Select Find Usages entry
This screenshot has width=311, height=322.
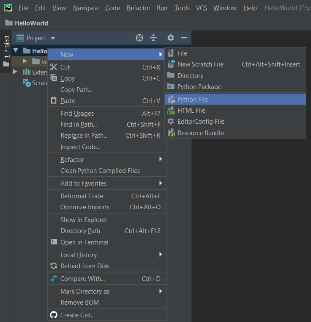click(x=107, y=114)
